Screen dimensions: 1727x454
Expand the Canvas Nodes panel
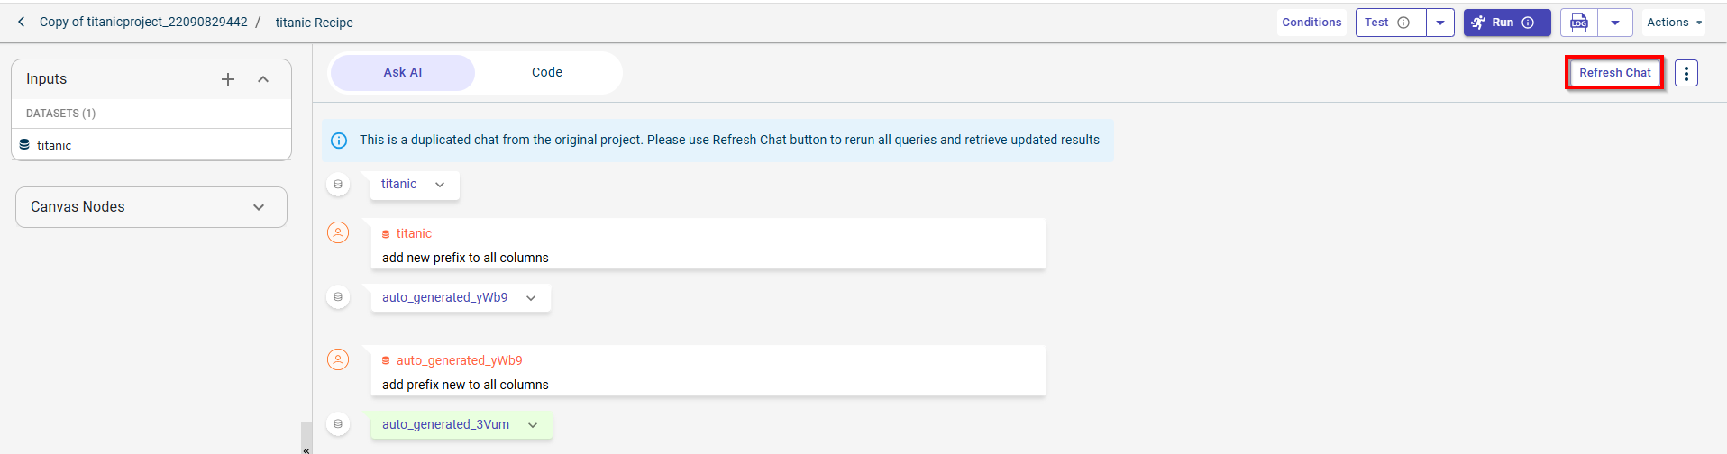[x=259, y=207]
